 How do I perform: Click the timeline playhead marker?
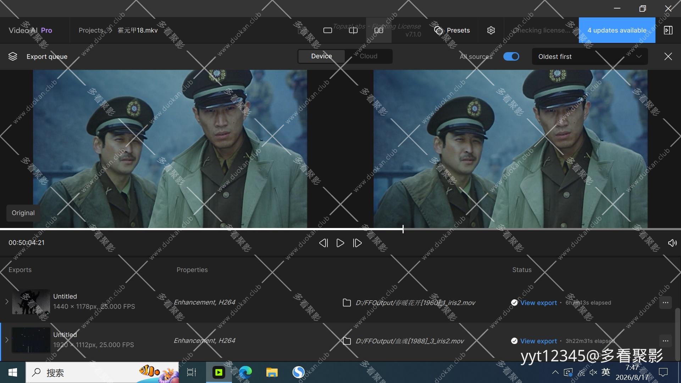point(403,229)
